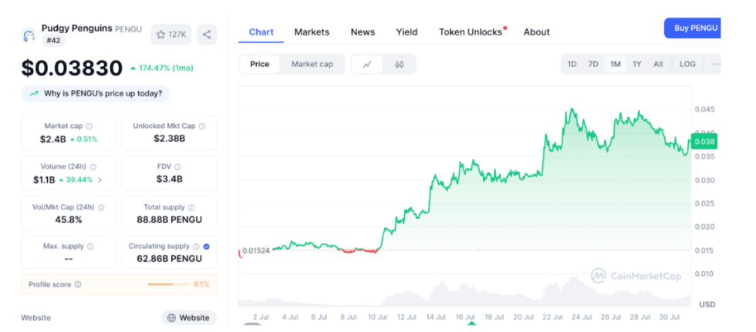The height and width of the screenshot is (332, 756).
Task: Open the Website link button
Action: tap(189, 317)
